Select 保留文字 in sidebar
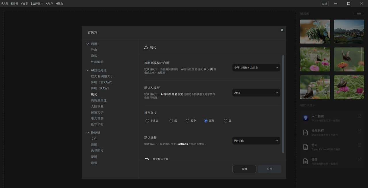Viewport: 368px width, 188px height. point(97,113)
